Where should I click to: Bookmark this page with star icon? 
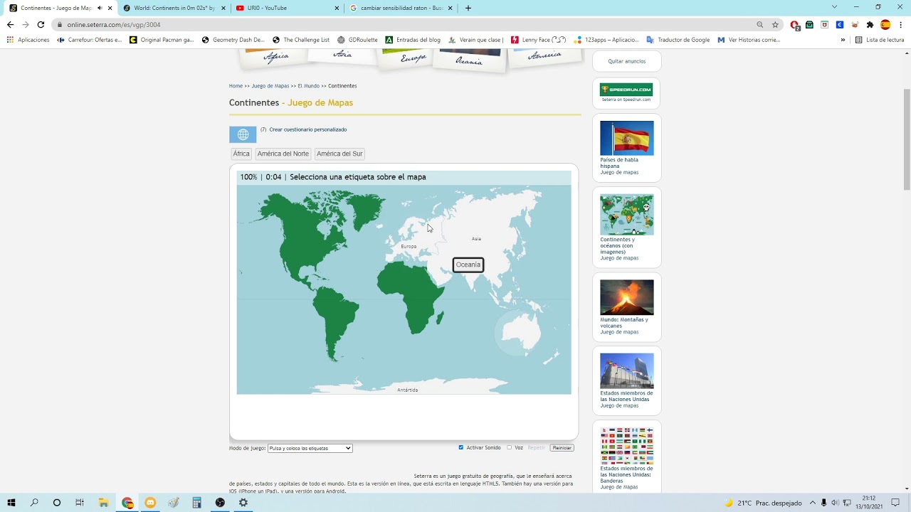point(775,24)
